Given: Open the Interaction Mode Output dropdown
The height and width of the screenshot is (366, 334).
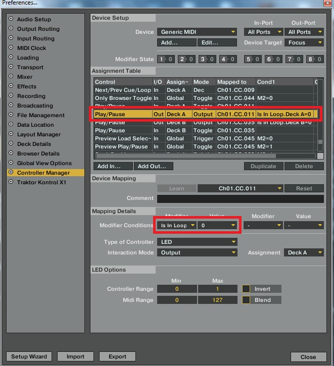Looking at the screenshot, I should click(197, 252).
